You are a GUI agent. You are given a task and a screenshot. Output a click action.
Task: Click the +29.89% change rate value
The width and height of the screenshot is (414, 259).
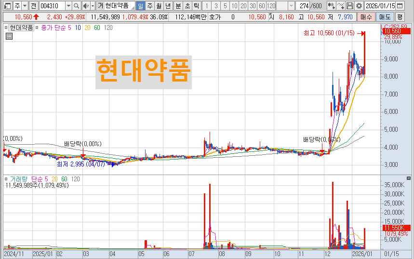[75, 17]
